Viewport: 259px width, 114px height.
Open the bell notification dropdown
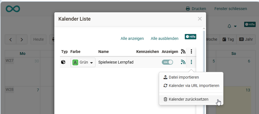pyautogui.click(x=232, y=26)
